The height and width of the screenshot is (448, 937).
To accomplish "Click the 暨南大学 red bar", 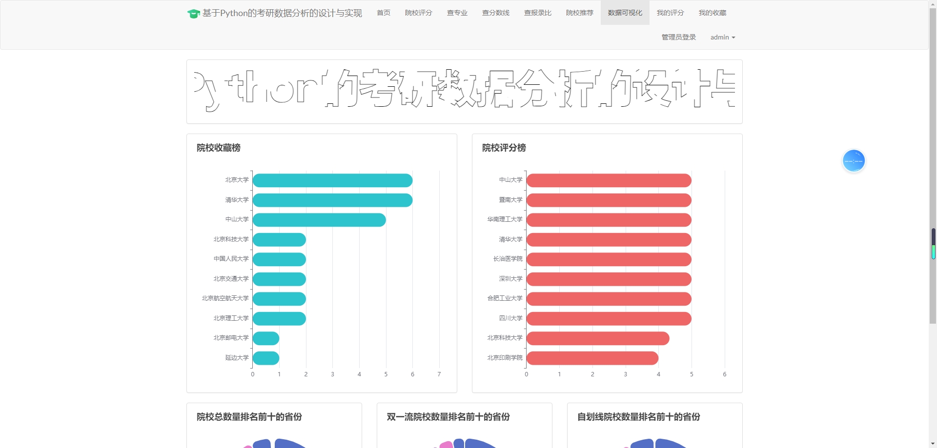I will [x=609, y=200].
